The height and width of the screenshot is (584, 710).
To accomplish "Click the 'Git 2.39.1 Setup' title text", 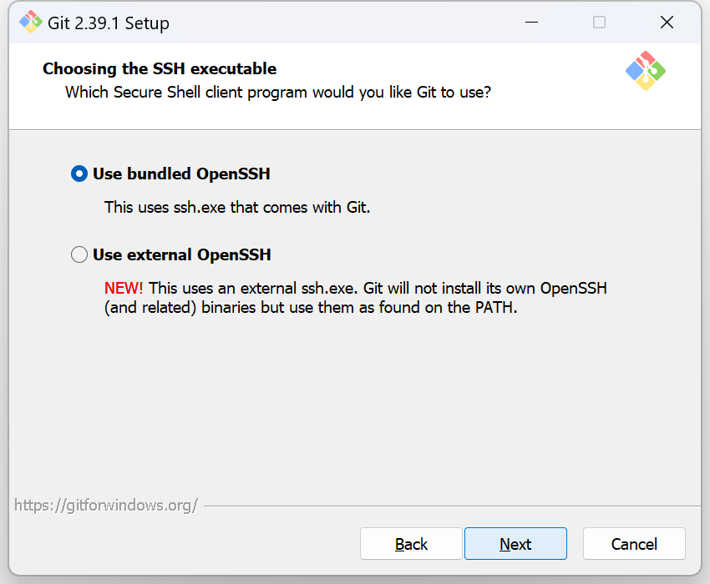I will coord(109,23).
